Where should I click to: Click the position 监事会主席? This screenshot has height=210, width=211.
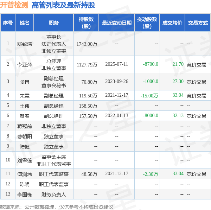(x=54, y=157)
